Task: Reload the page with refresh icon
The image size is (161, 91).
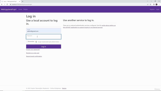Action: [x=7, y=5]
